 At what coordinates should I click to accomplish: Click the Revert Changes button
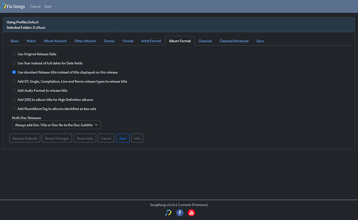point(57,138)
